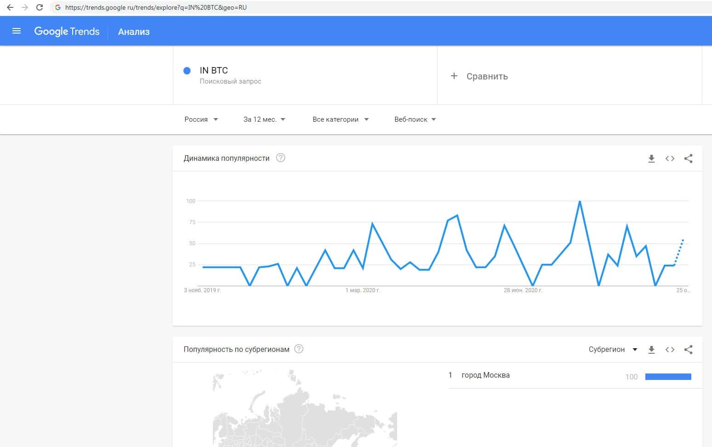Expand the За 12 мес. time range dropdown
712x447 pixels.
pos(264,119)
